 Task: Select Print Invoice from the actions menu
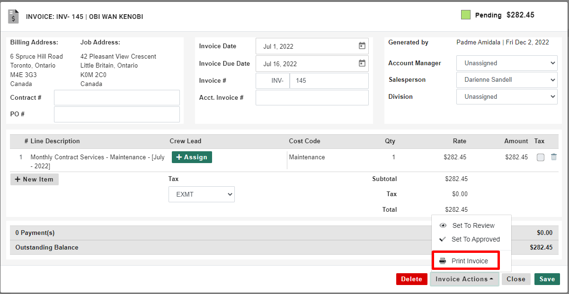466,261
